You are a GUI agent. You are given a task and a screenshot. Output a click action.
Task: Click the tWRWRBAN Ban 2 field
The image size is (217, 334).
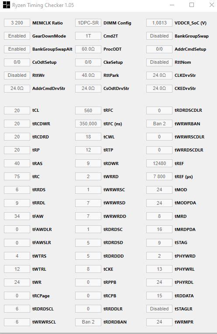click(x=159, y=124)
